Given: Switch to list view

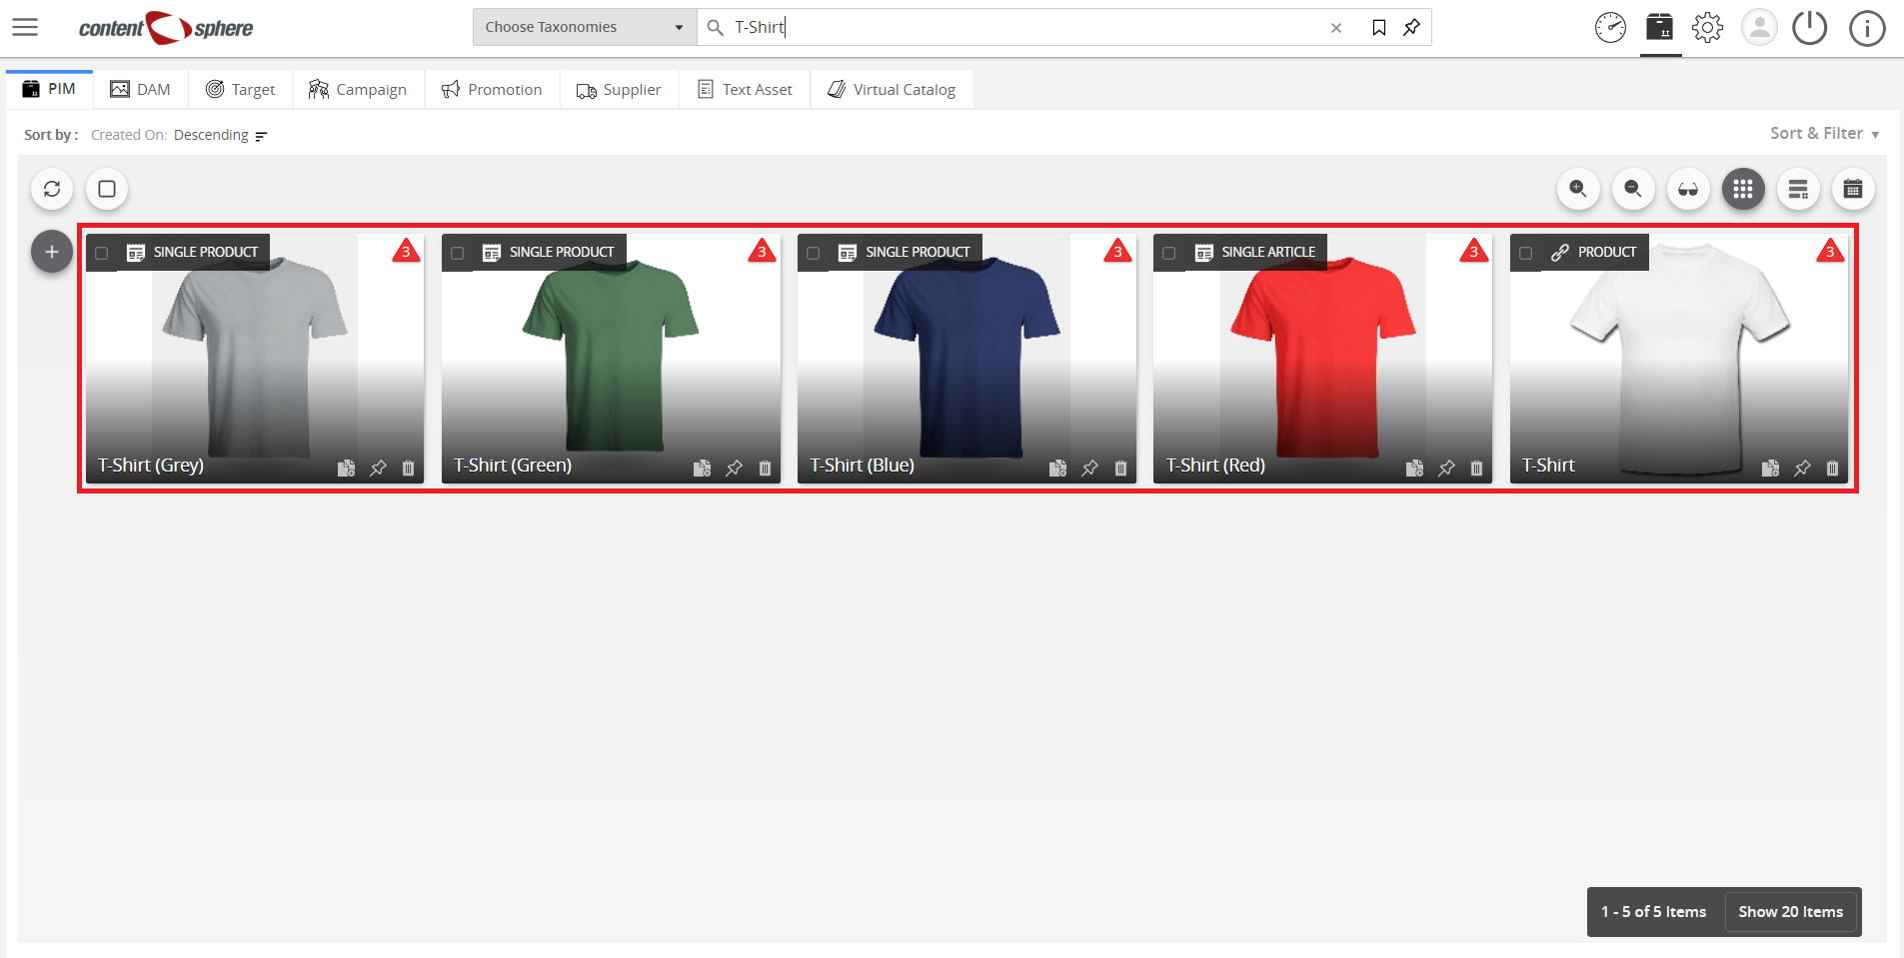Looking at the screenshot, I should (x=1798, y=189).
